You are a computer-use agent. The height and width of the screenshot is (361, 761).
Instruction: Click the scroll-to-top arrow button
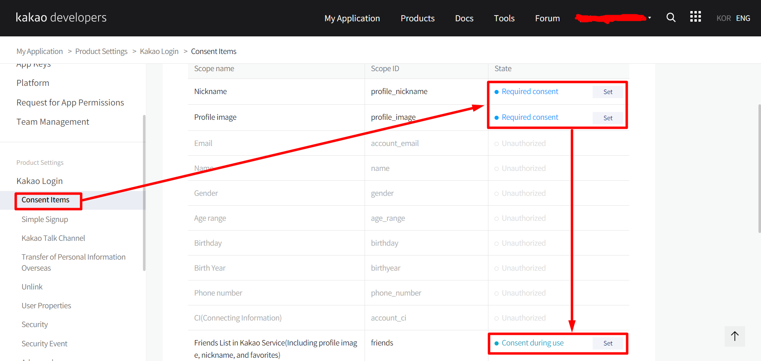[734, 336]
